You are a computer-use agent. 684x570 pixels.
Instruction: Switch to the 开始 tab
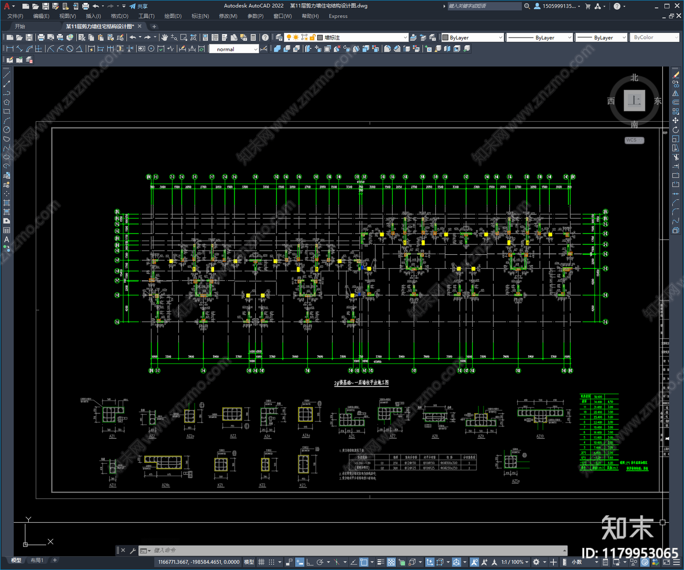pyautogui.click(x=20, y=26)
